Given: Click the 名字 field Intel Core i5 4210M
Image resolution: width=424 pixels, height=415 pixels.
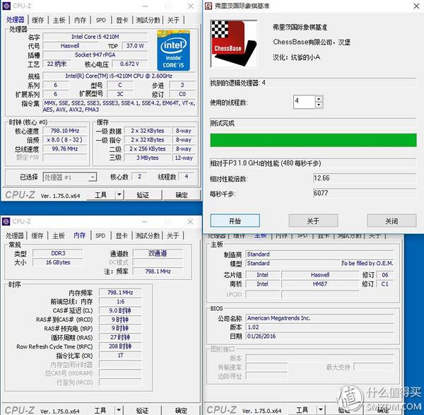Looking at the screenshot, I should click(x=95, y=37).
